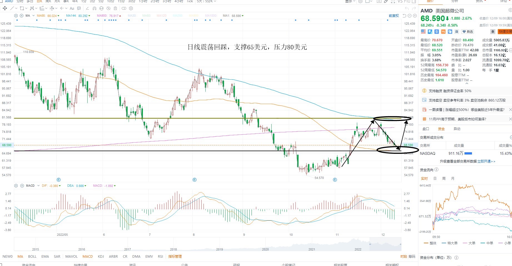This screenshot has height=266, width=512.
Task: Toggle the MA900 line visibility
Action: 109,16
